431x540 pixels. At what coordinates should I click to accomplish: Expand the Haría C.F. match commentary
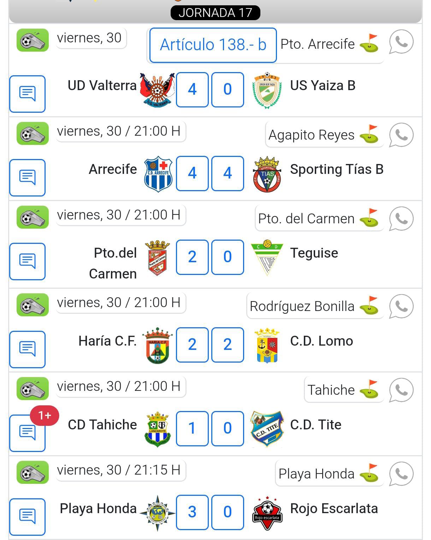tap(28, 350)
